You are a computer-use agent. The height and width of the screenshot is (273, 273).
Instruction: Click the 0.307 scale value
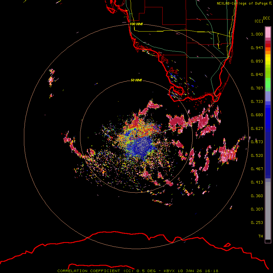pyautogui.click(x=257, y=209)
